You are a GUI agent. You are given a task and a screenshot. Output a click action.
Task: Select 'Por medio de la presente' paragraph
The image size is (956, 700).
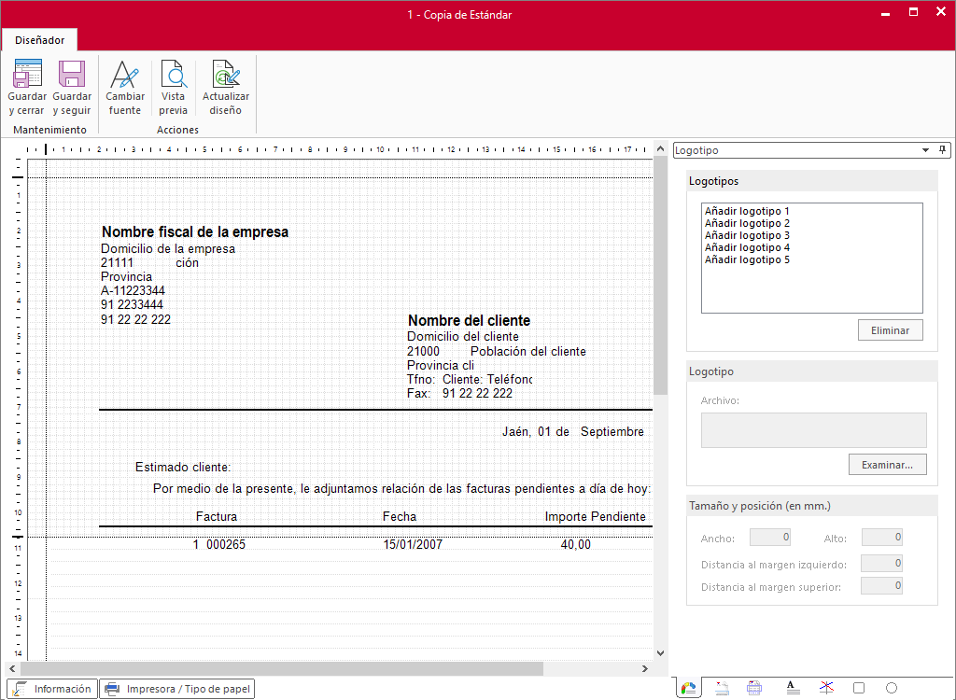[x=401, y=489]
